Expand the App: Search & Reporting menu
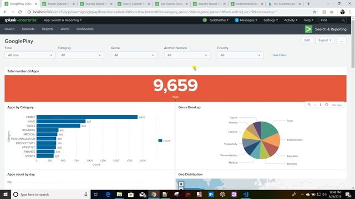The image size is (355, 199). [x=63, y=20]
